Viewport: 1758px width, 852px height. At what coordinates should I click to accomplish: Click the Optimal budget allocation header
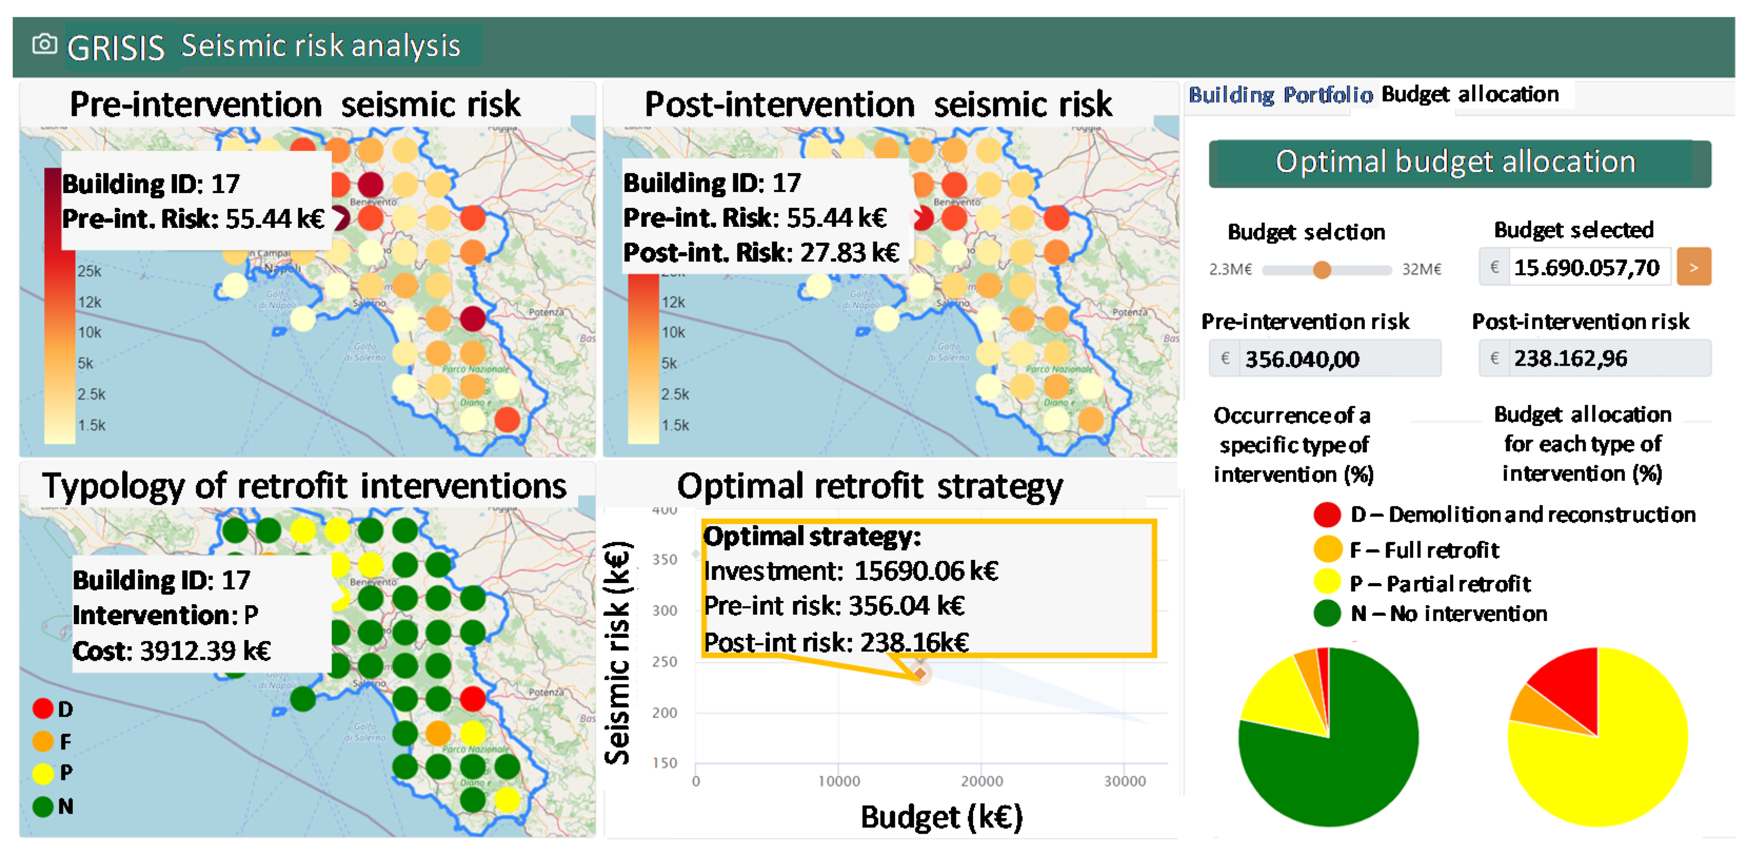(1456, 163)
